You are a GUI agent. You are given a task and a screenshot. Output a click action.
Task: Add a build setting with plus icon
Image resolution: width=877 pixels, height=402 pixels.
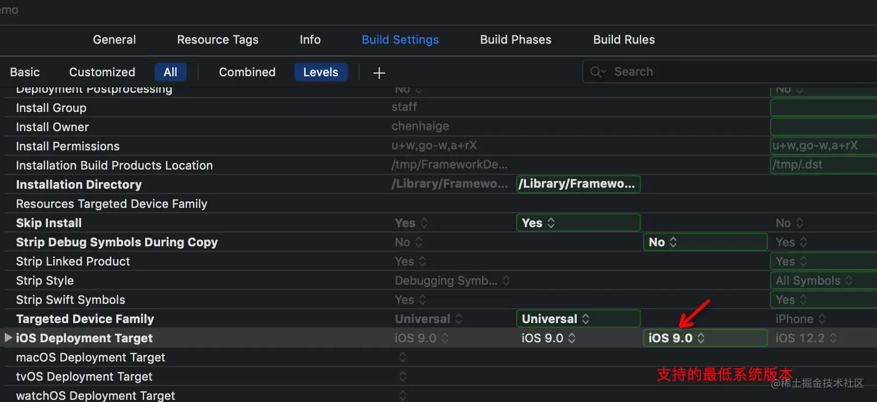379,73
